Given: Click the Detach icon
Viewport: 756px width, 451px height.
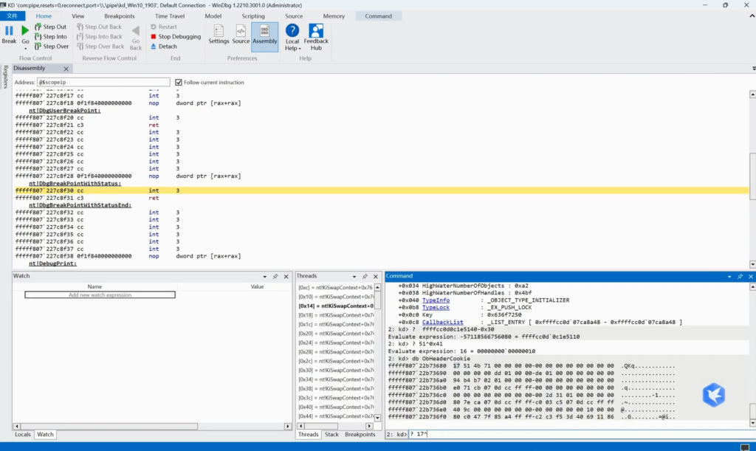Looking at the screenshot, I should (x=154, y=47).
